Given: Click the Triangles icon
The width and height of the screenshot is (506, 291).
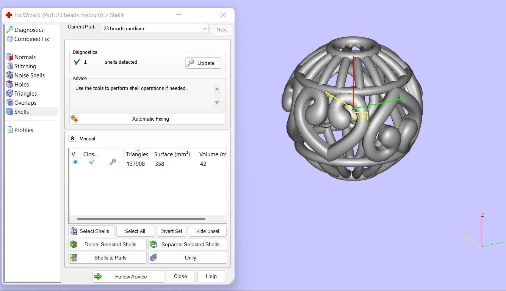Looking at the screenshot, I should point(10,93).
